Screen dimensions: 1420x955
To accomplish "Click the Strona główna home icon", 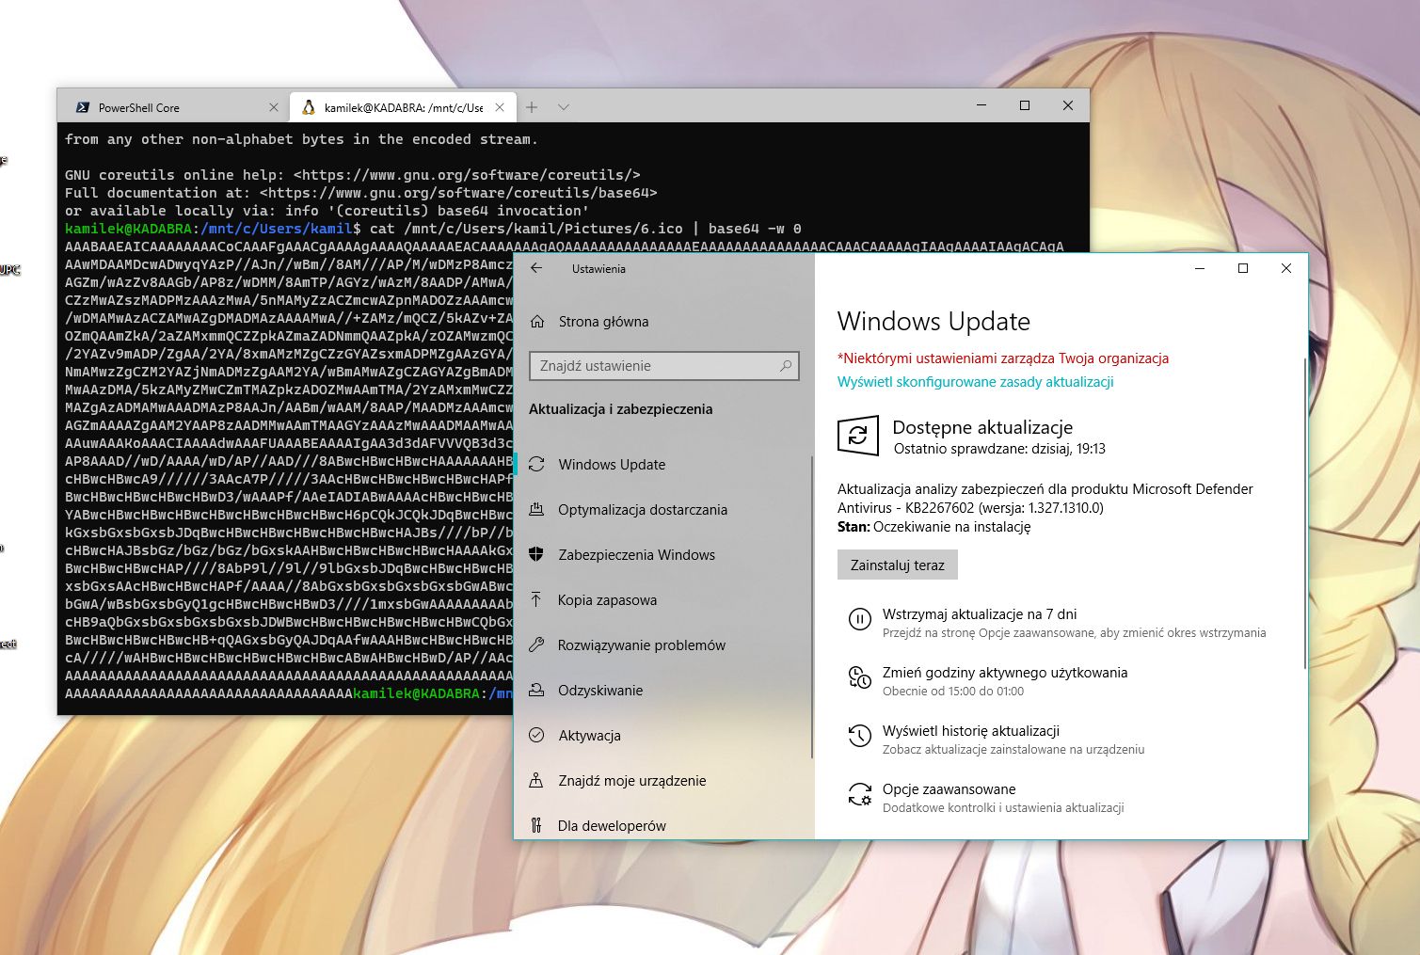I will 537,322.
